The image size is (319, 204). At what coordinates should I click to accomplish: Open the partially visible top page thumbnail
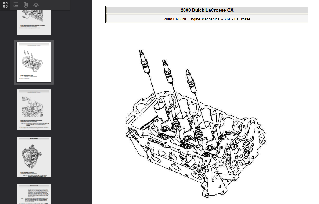tap(34, 23)
